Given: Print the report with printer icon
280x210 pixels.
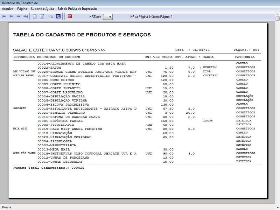Looking at the screenshot, I should [x=51, y=16].
